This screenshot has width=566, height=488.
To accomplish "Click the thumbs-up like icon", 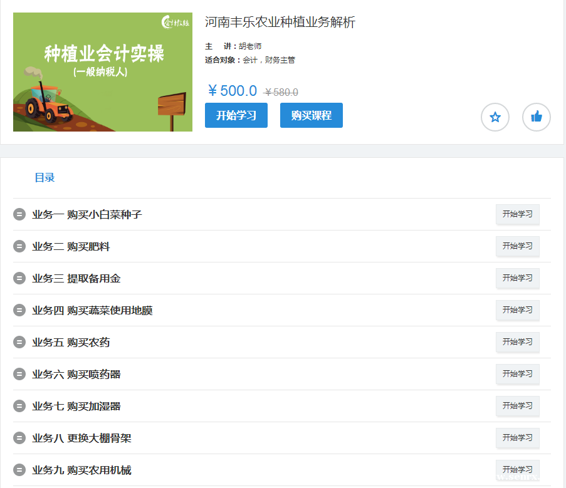I will 536,117.
